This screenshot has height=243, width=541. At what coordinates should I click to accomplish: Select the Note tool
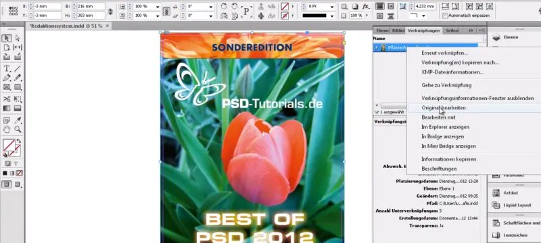[7, 120]
